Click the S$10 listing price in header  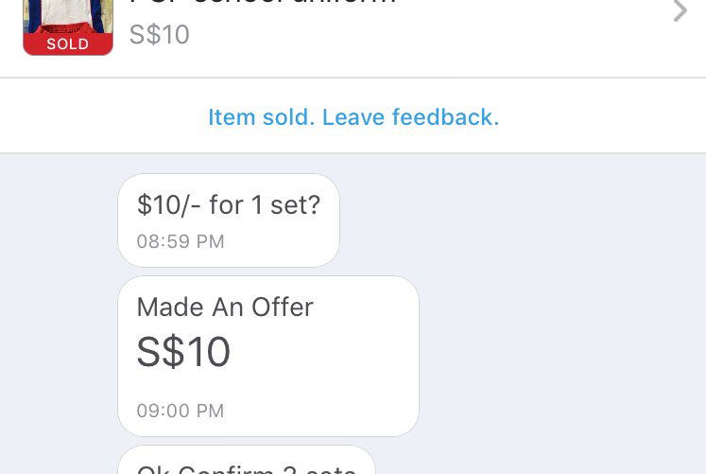pos(160,35)
